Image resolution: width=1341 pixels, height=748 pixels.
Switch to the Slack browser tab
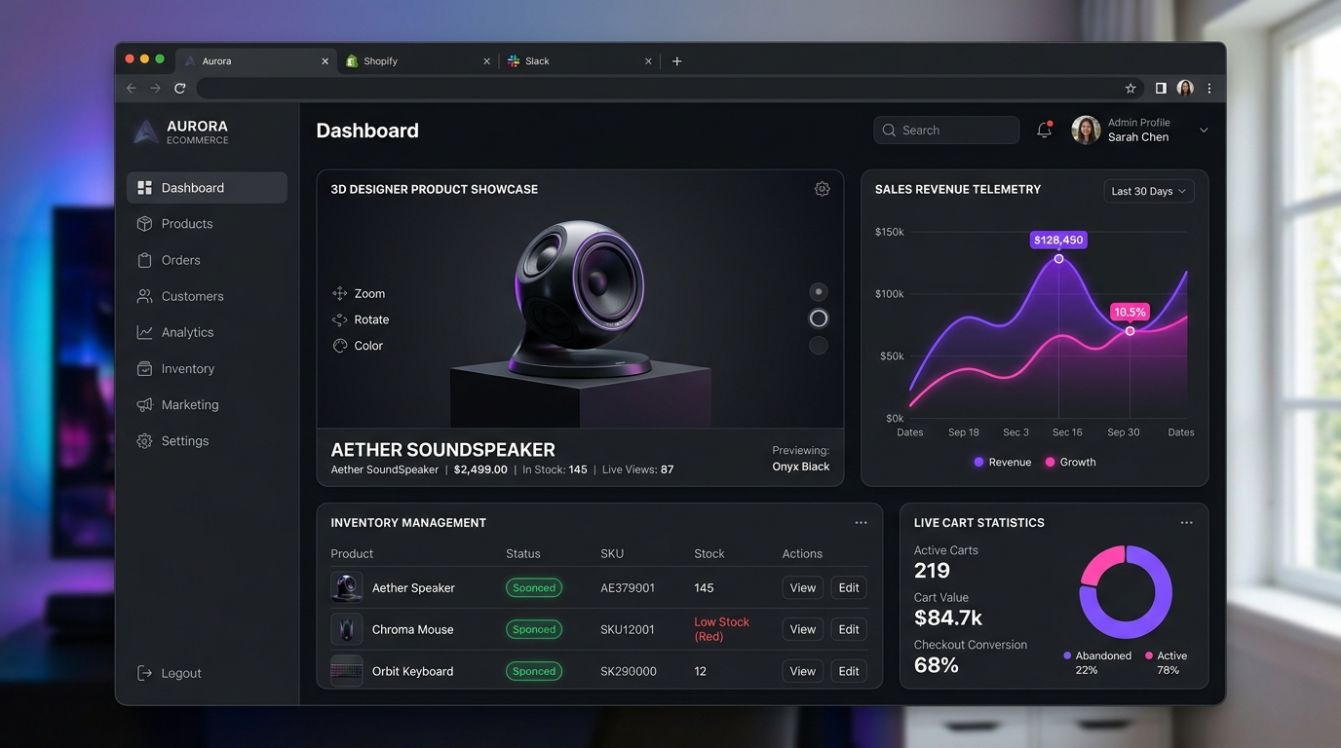(580, 60)
